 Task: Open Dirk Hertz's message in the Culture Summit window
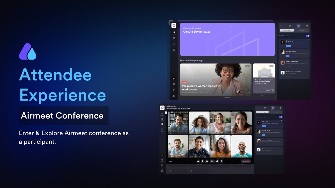pos(294,43)
